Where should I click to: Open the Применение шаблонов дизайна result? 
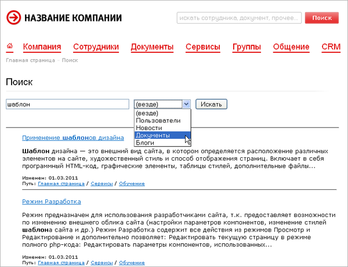pos(72,138)
